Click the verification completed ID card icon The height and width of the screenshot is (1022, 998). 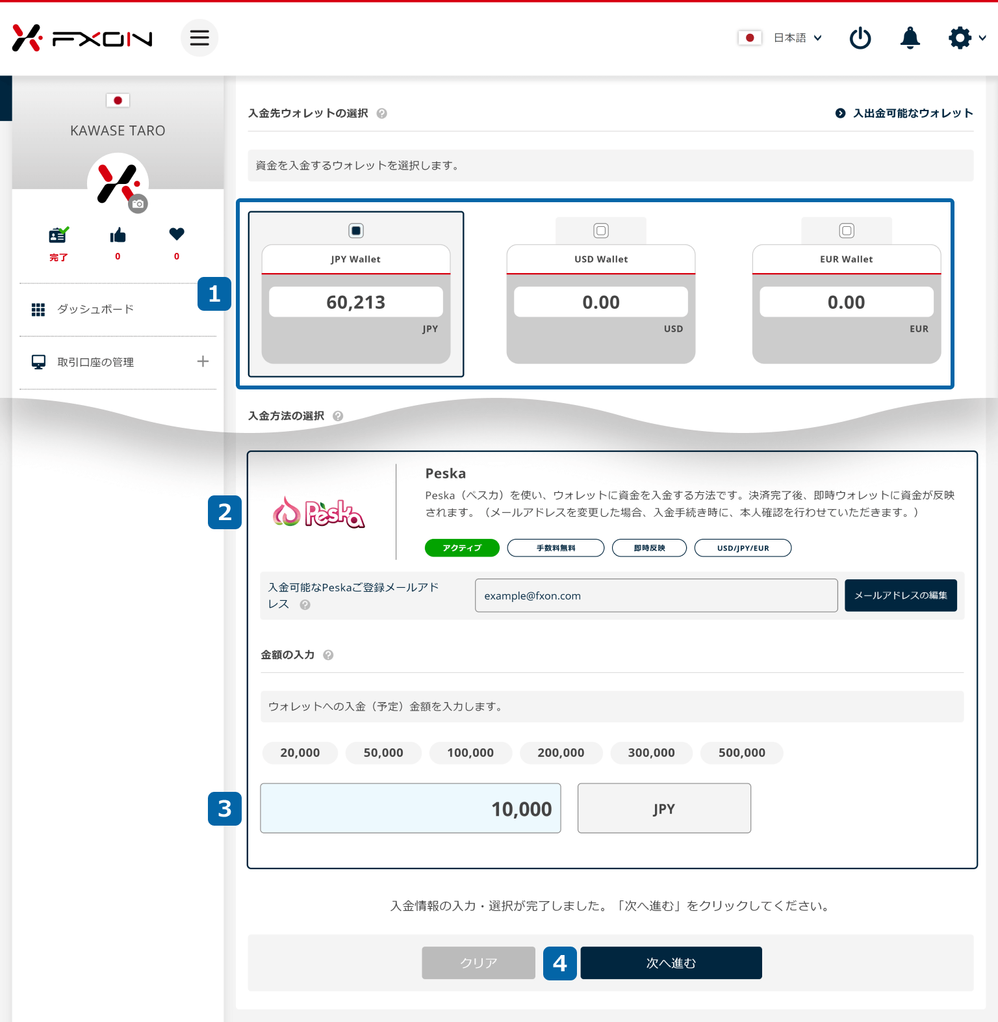pos(58,235)
